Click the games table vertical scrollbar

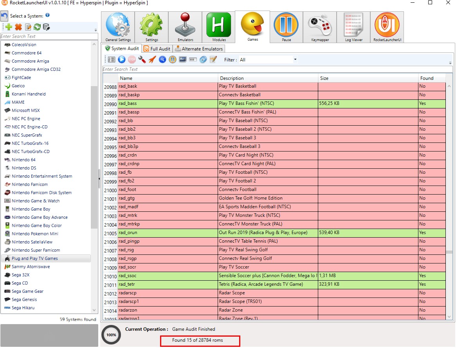449,201
